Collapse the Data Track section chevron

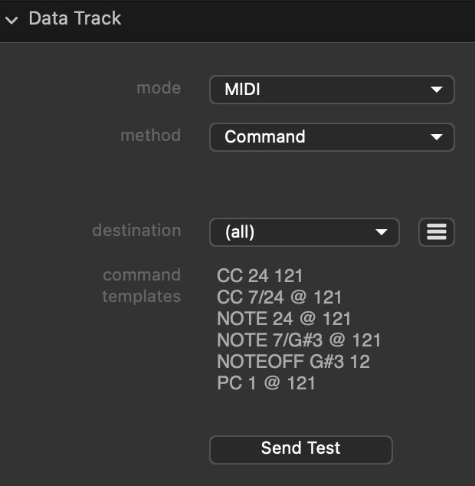[x=11, y=20]
